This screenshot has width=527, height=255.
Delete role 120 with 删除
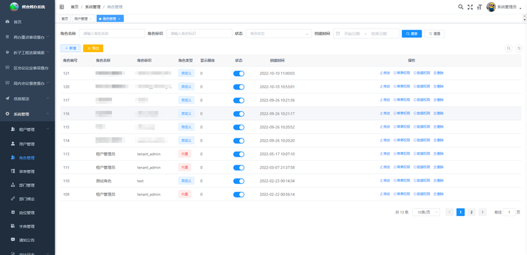coord(438,86)
